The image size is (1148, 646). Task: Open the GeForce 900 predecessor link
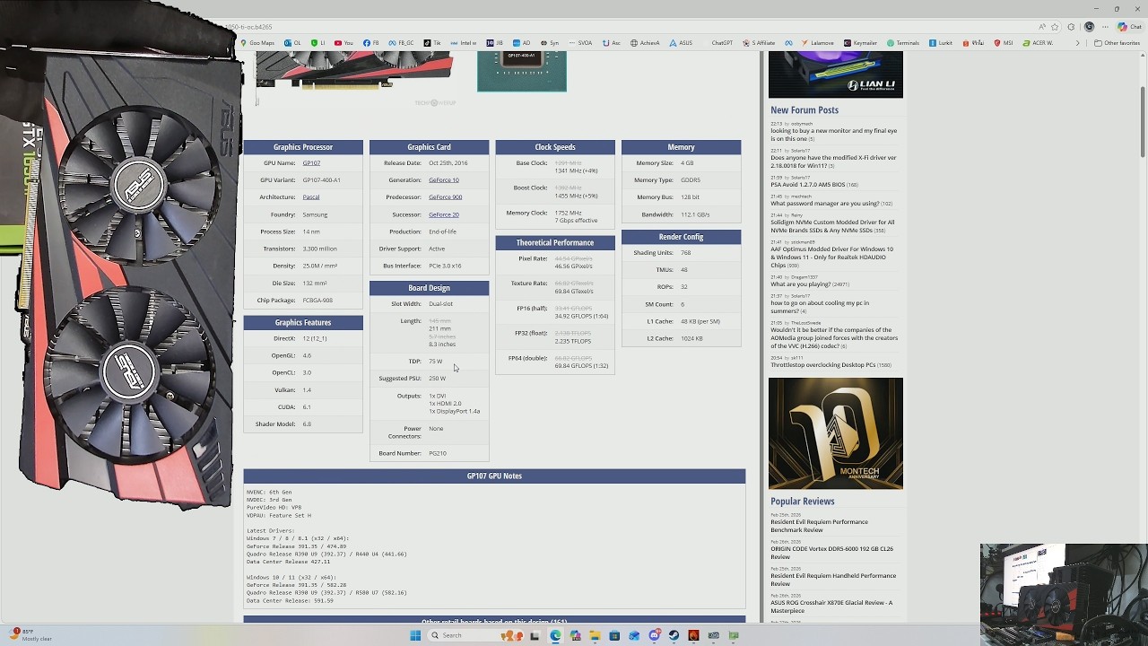(445, 197)
